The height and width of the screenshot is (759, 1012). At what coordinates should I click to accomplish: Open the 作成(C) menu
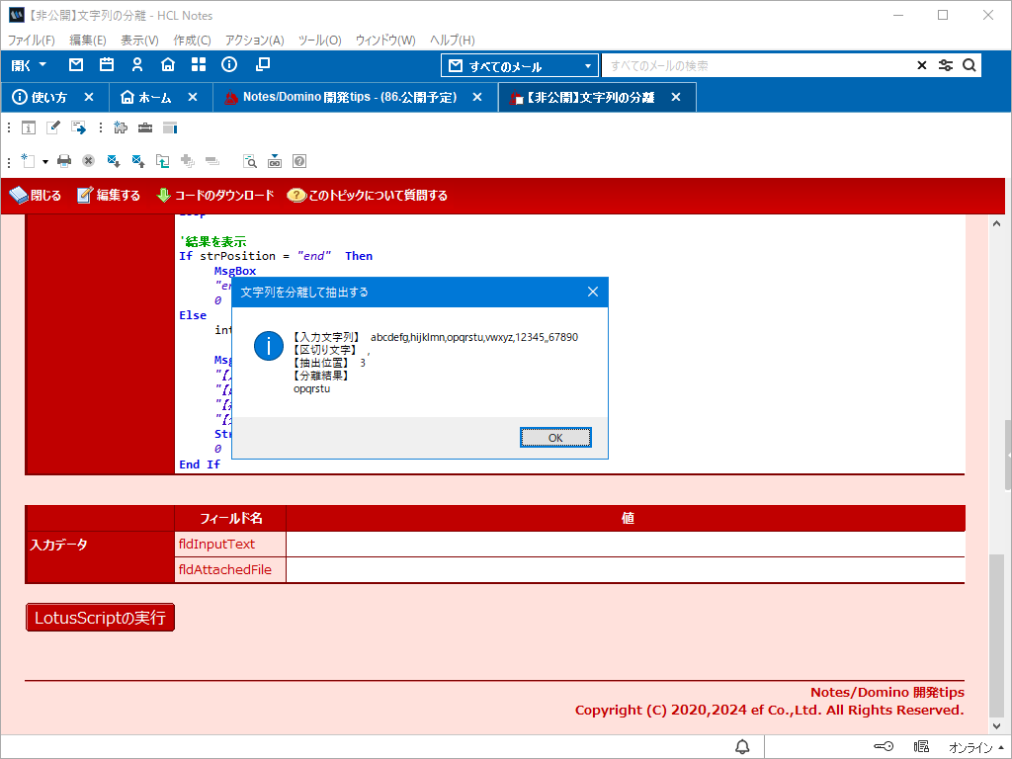[x=192, y=41]
